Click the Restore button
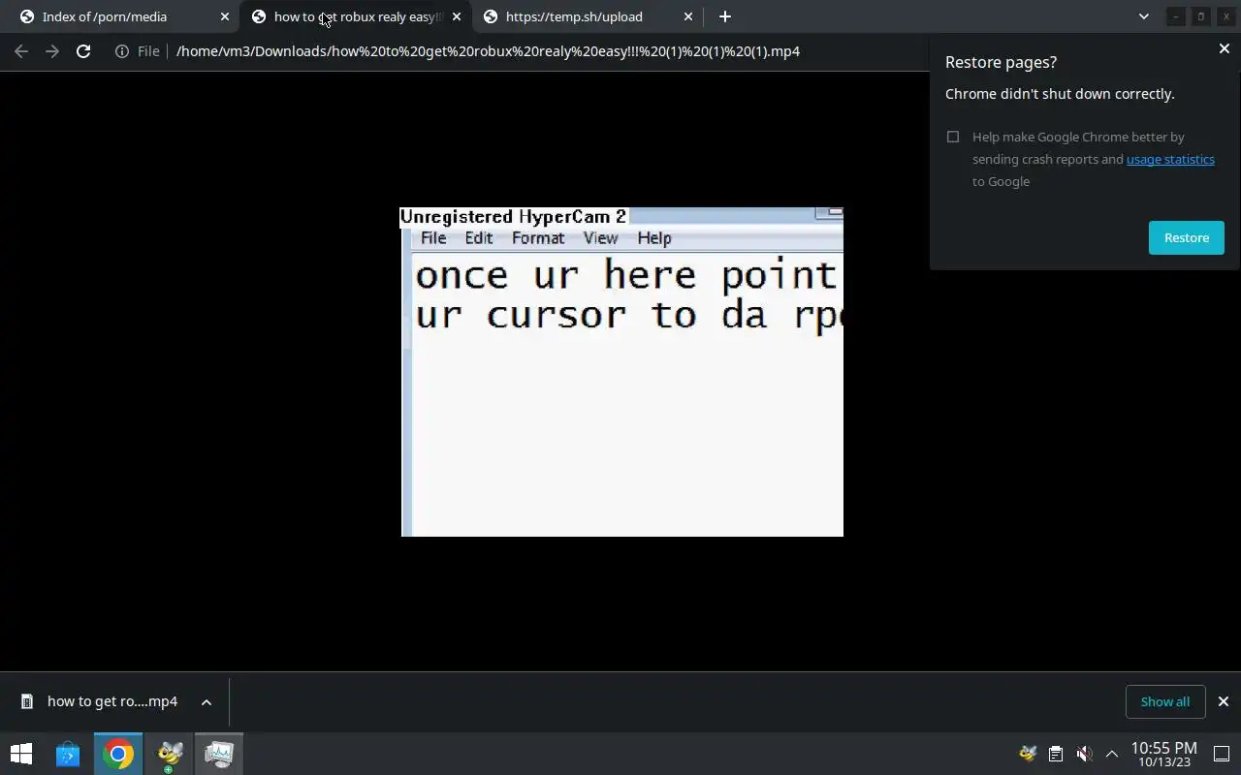Image resolution: width=1241 pixels, height=775 pixels. (x=1187, y=237)
